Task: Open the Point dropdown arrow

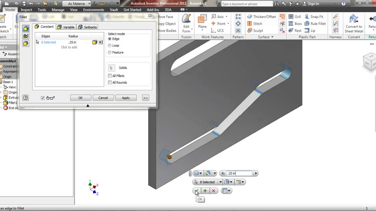Action: pos(228,24)
